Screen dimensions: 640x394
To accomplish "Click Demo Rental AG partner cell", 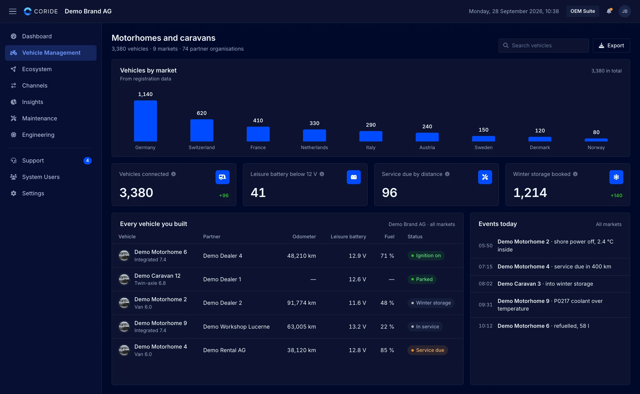I will [224, 350].
